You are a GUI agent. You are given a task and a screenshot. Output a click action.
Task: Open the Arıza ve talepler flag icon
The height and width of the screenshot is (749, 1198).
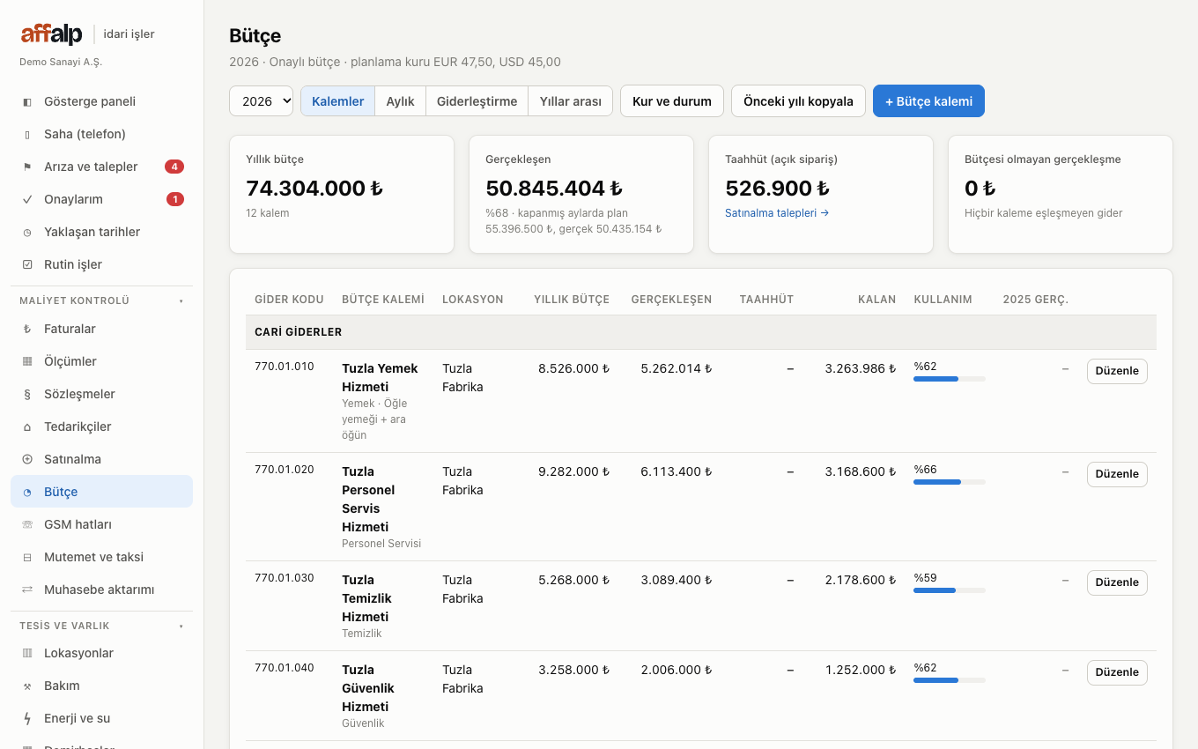pyautogui.click(x=27, y=167)
